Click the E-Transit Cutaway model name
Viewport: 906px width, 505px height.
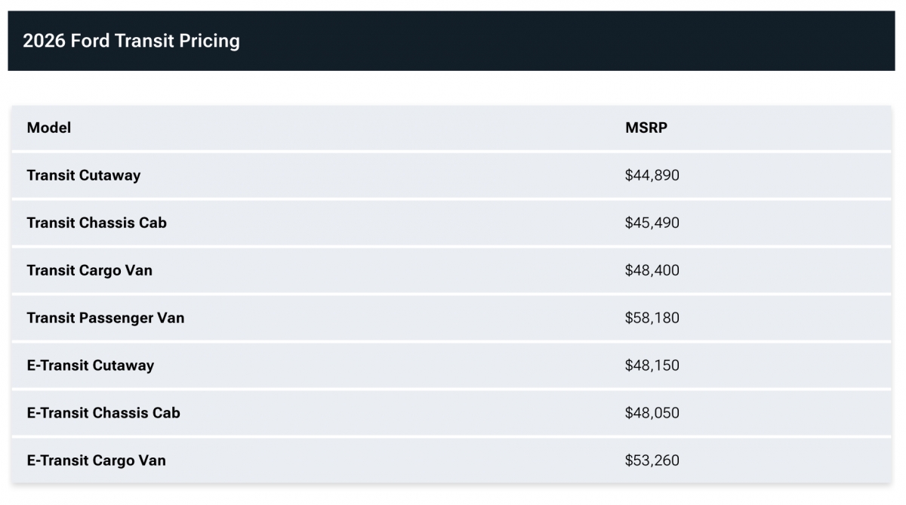click(x=91, y=365)
